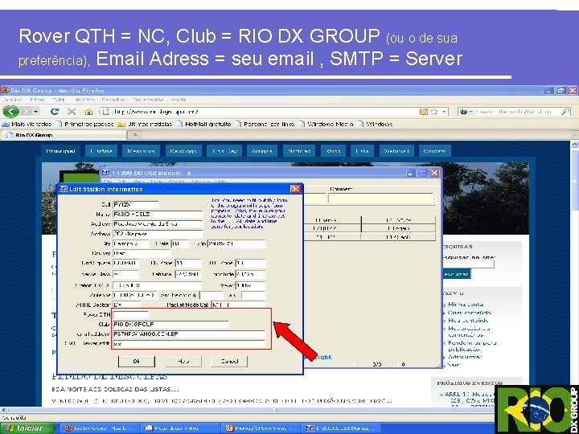Open the Ferramentas menu in Firefox

[x=149, y=100]
